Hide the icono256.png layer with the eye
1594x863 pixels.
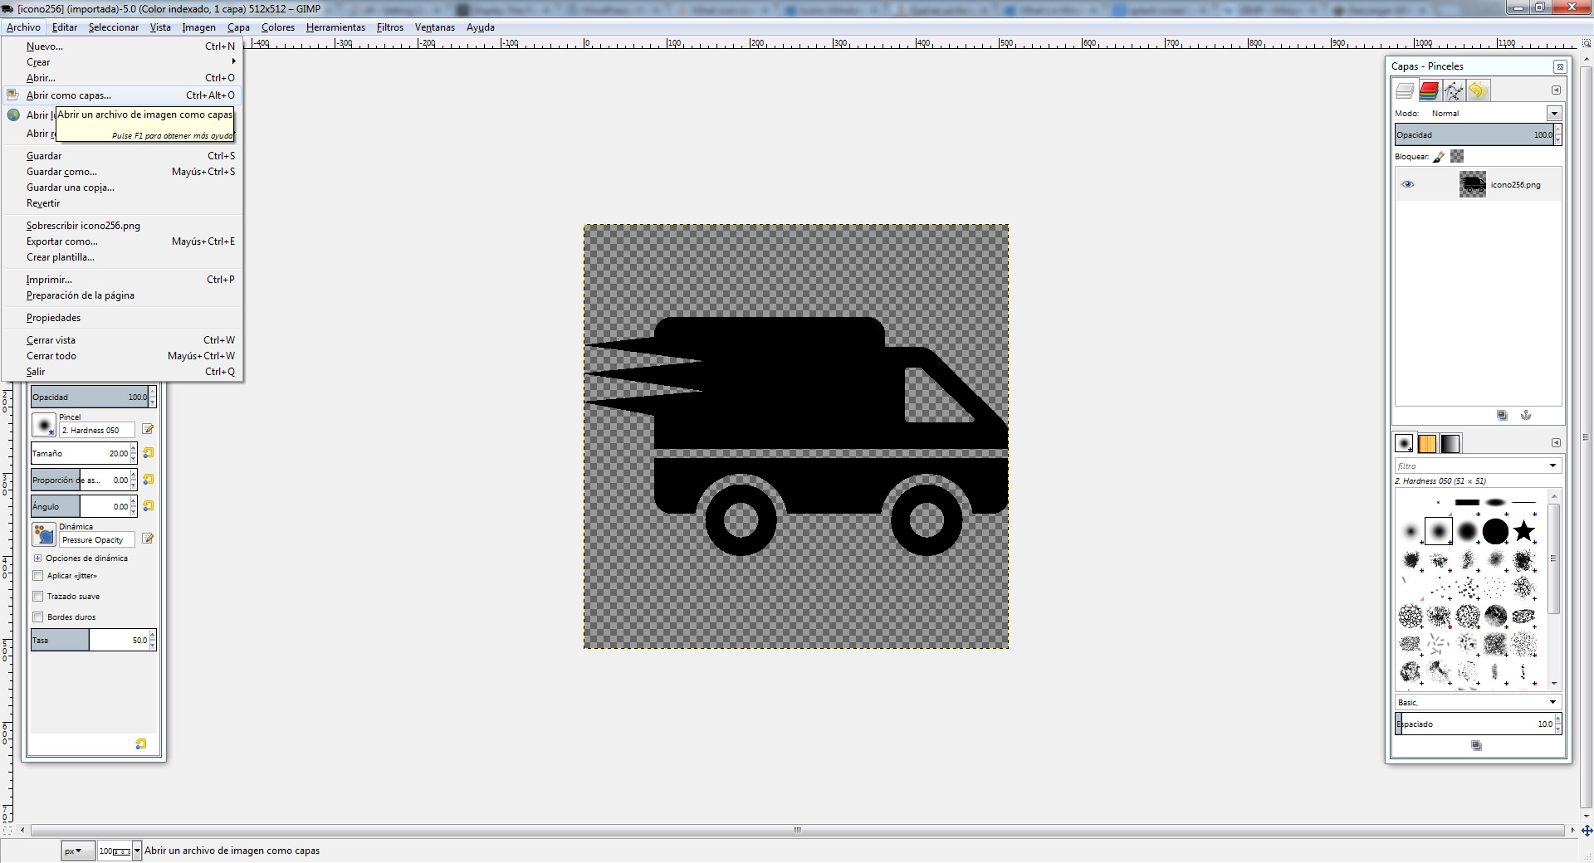click(x=1408, y=184)
